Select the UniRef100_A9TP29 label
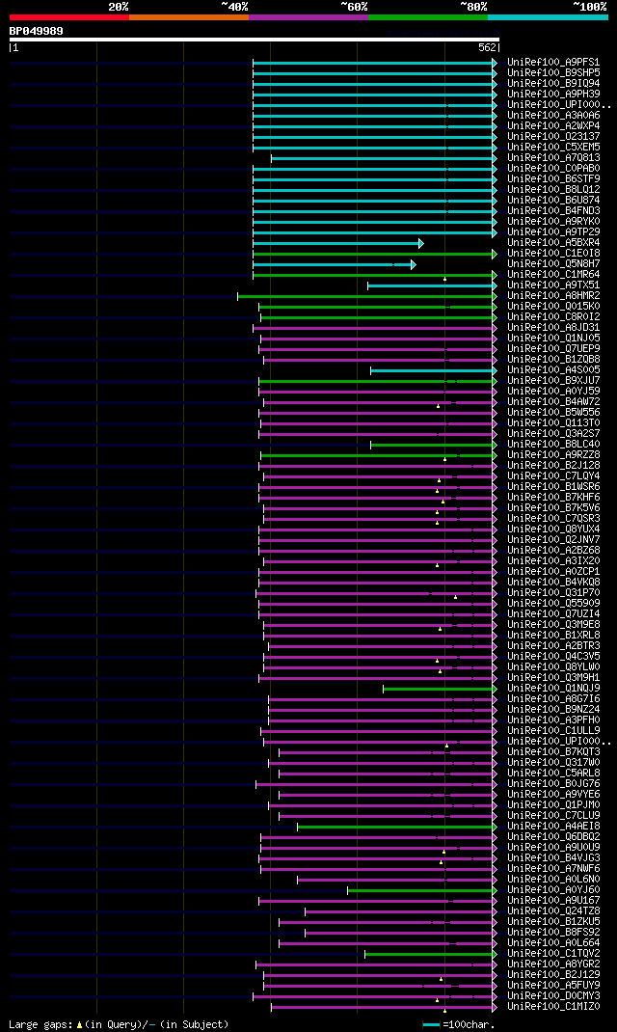617x1032 pixels. click(553, 232)
